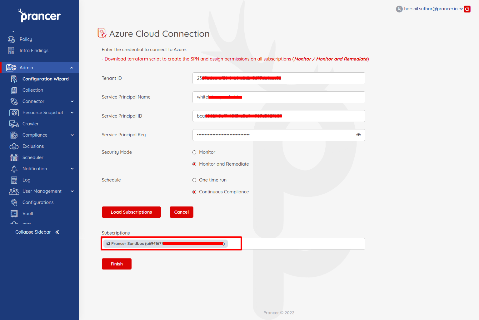Click the Exclusions icon
The width and height of the screenshot is (479, 320).
click(x=14, y=146)
